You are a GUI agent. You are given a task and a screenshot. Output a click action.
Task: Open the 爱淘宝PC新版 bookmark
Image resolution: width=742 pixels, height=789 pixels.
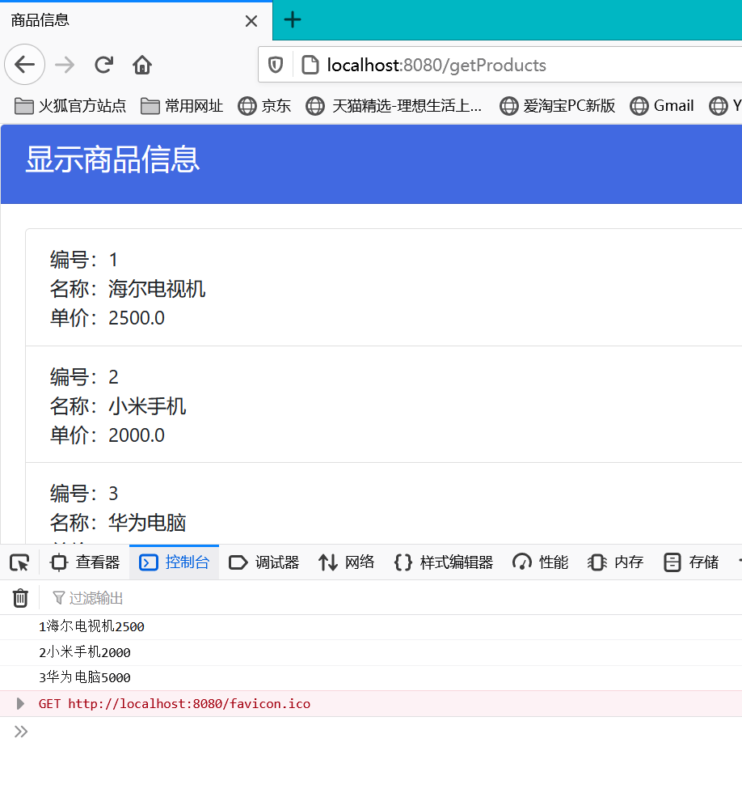tap(557, 106)
